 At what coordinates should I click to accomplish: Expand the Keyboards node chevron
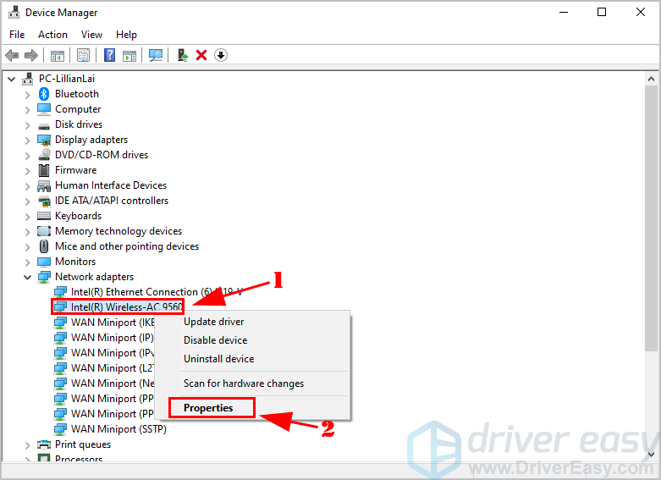[27, 217]
